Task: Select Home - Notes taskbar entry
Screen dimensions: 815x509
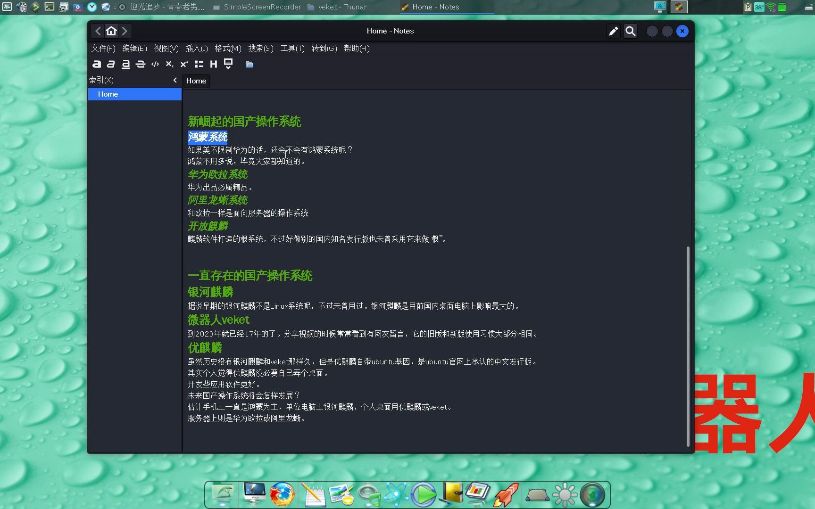Action: [446, 7]
